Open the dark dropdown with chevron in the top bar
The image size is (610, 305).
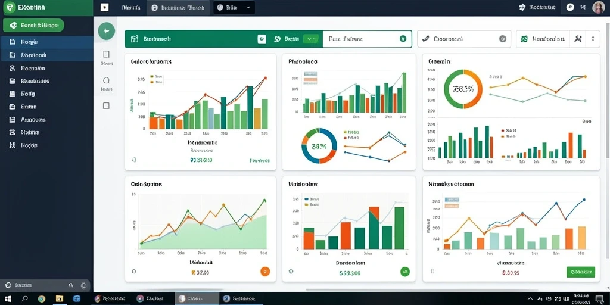coord(235,7)
